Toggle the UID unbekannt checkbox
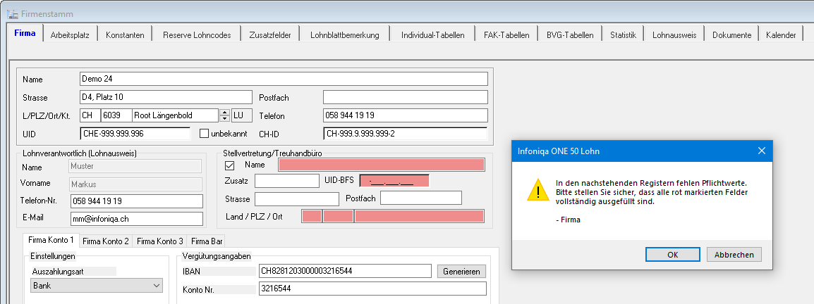Viewport: 814px width, 304px height. [x=204, y=134]
